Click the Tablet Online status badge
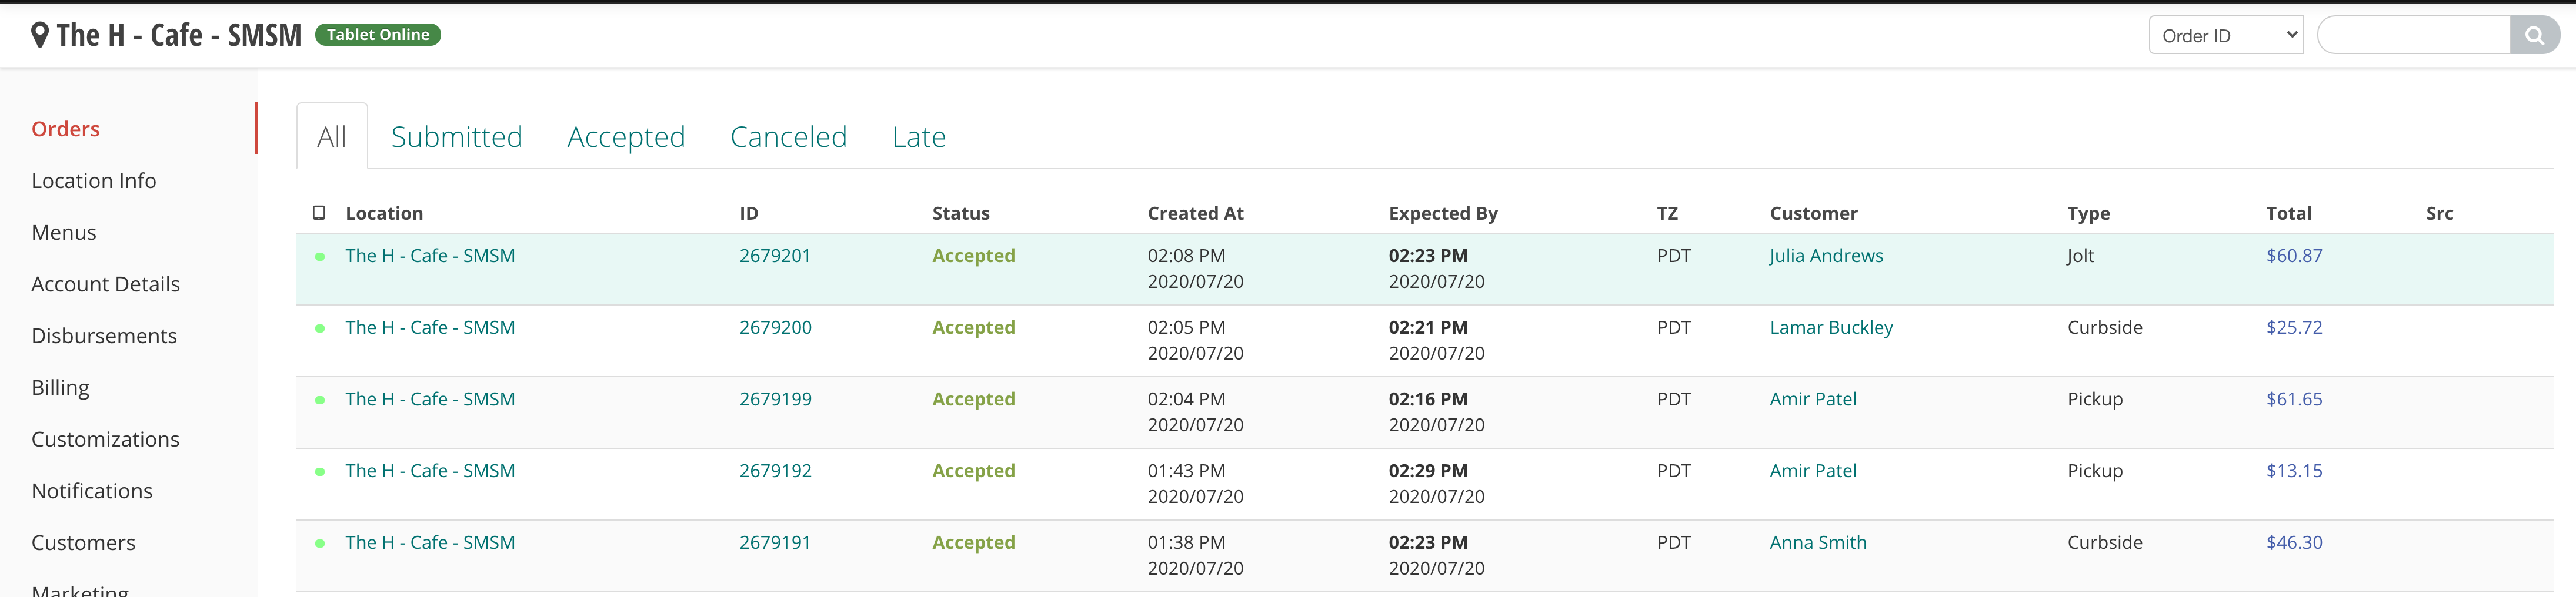The image size is (2576, 597). click(378, 35)
